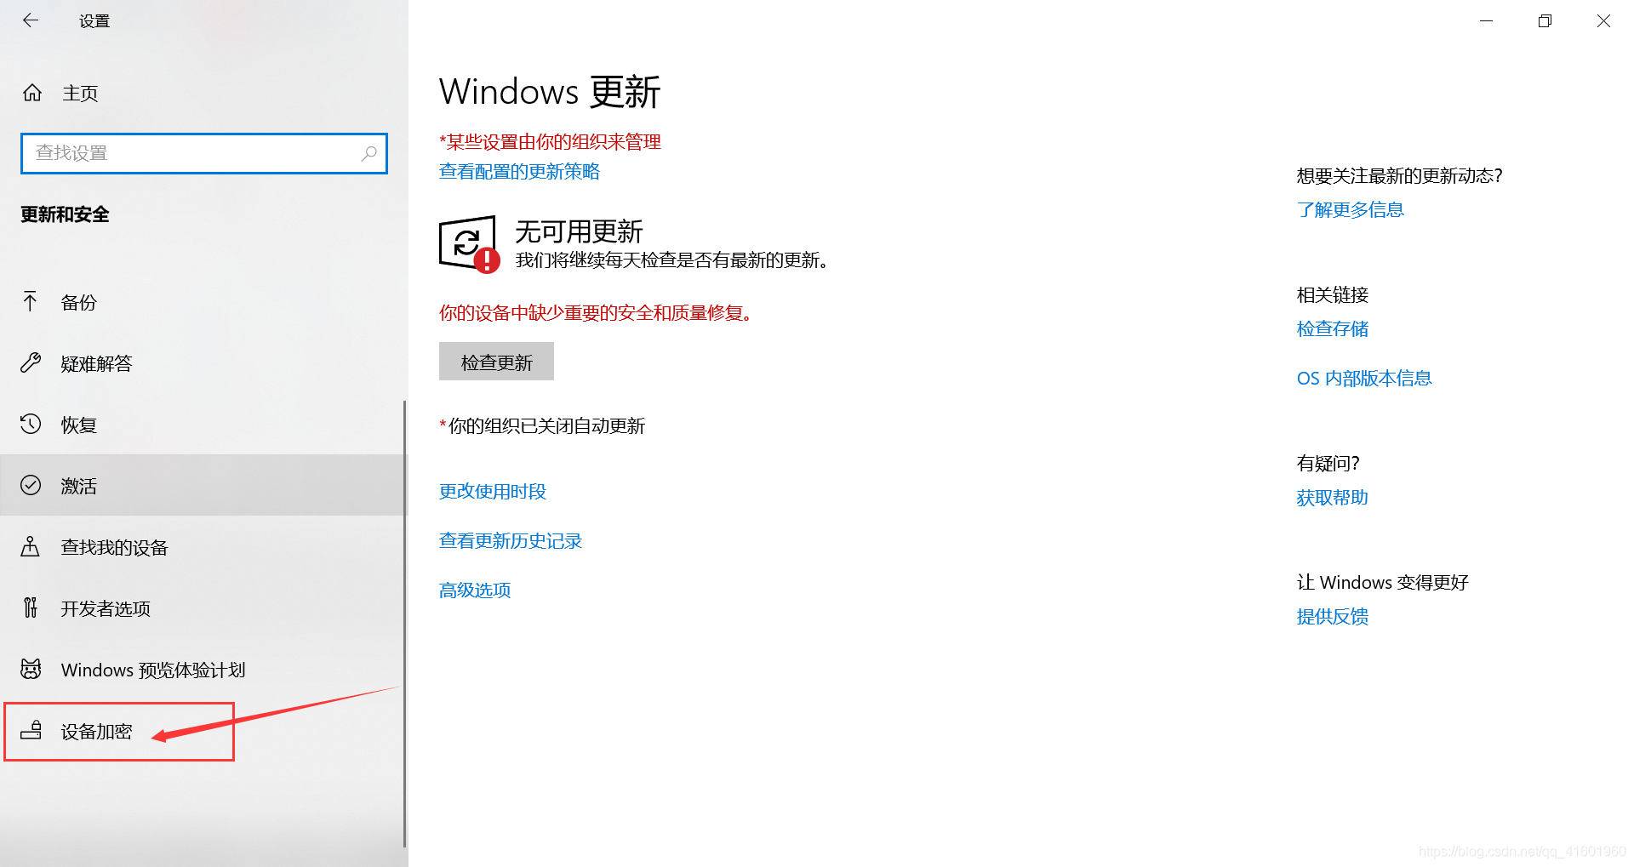This screenshot has width=1634, height=867.
Task: Open 查看配置的更新策略 link
Action: tap(519, 172)
